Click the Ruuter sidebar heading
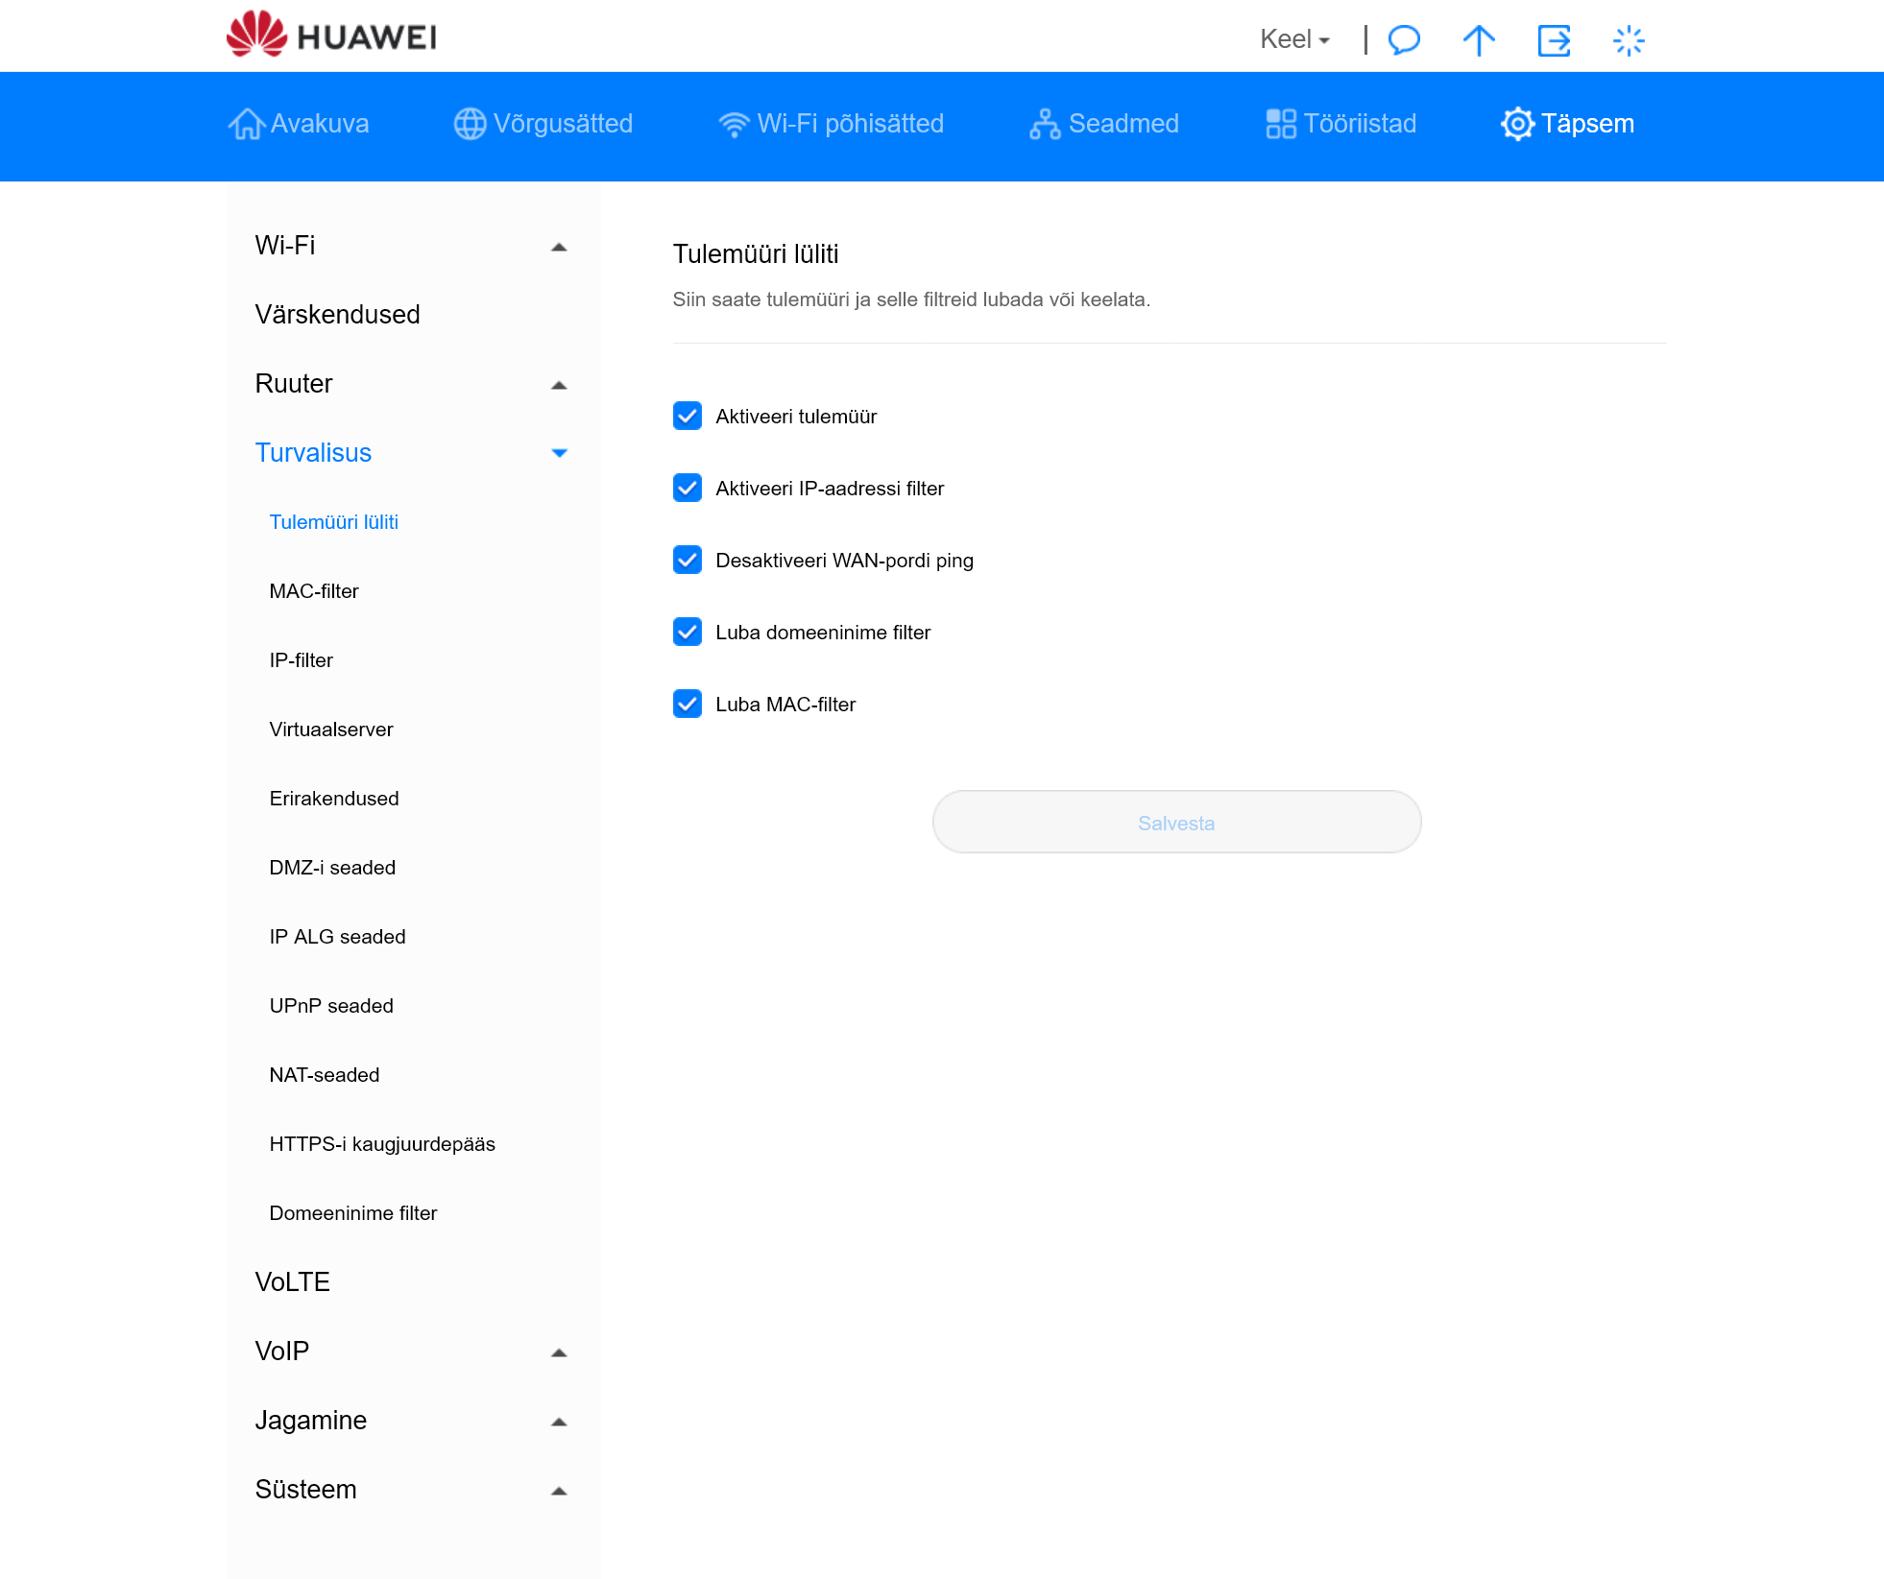Viewport: 1884px width, 1579px height. tap(294, 384)
